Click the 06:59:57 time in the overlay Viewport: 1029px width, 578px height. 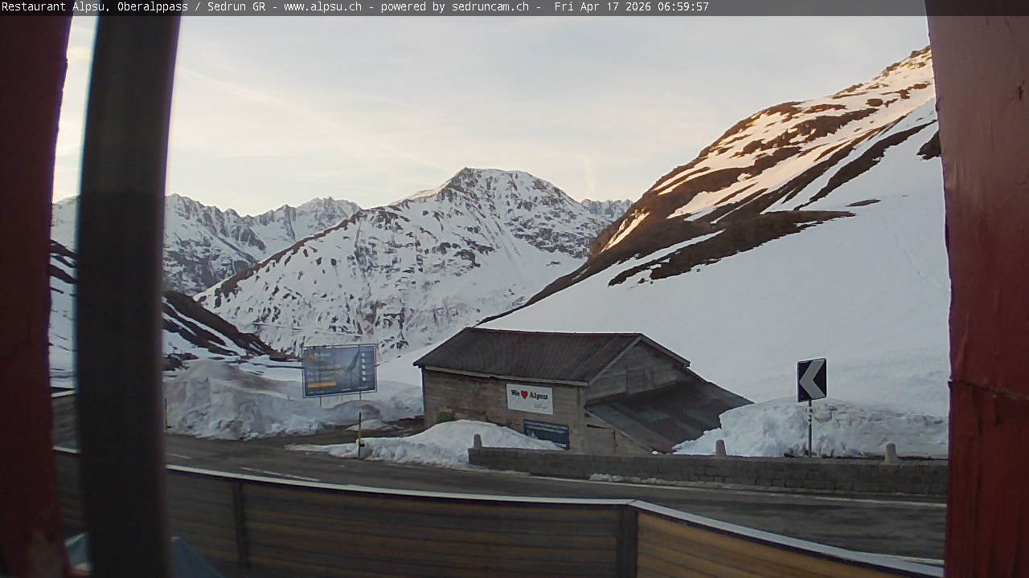coord(683,7)
